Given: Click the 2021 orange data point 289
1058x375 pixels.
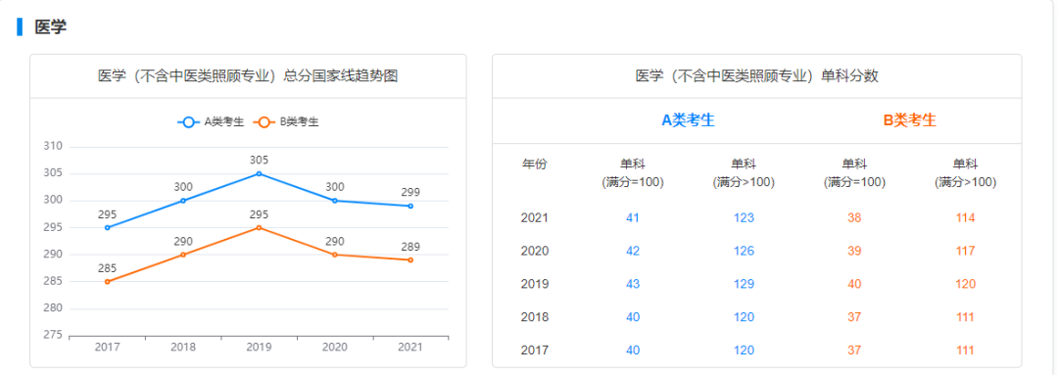Looking at the screenshot, I should [x=410, y=259].
